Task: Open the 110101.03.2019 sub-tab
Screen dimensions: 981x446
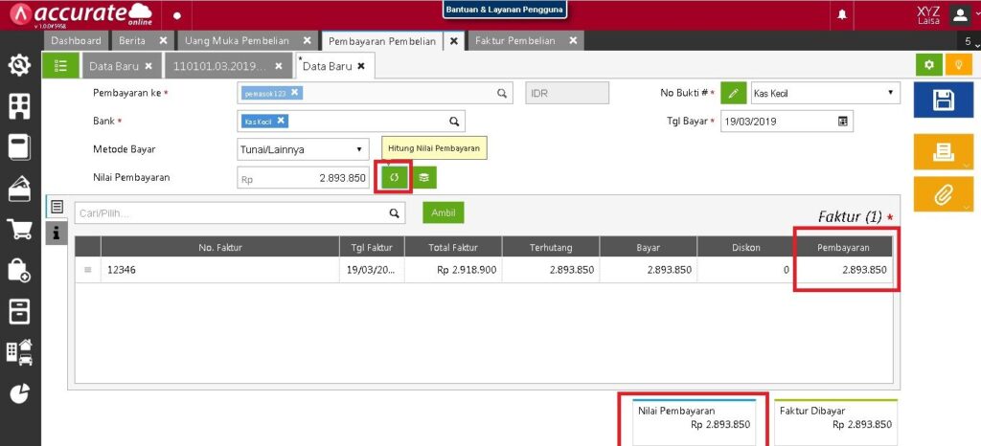Action: click(x=219, y=66)
